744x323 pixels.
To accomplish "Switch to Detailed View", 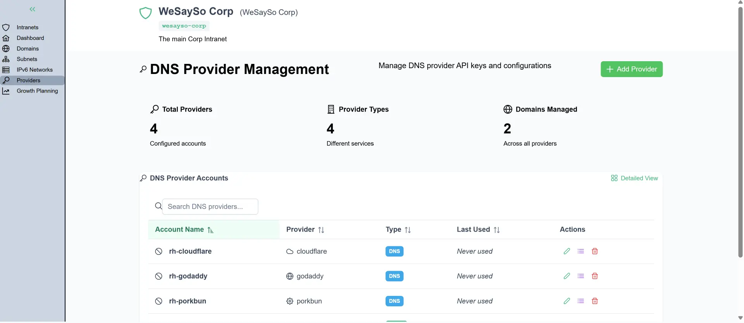I will 634,178.
